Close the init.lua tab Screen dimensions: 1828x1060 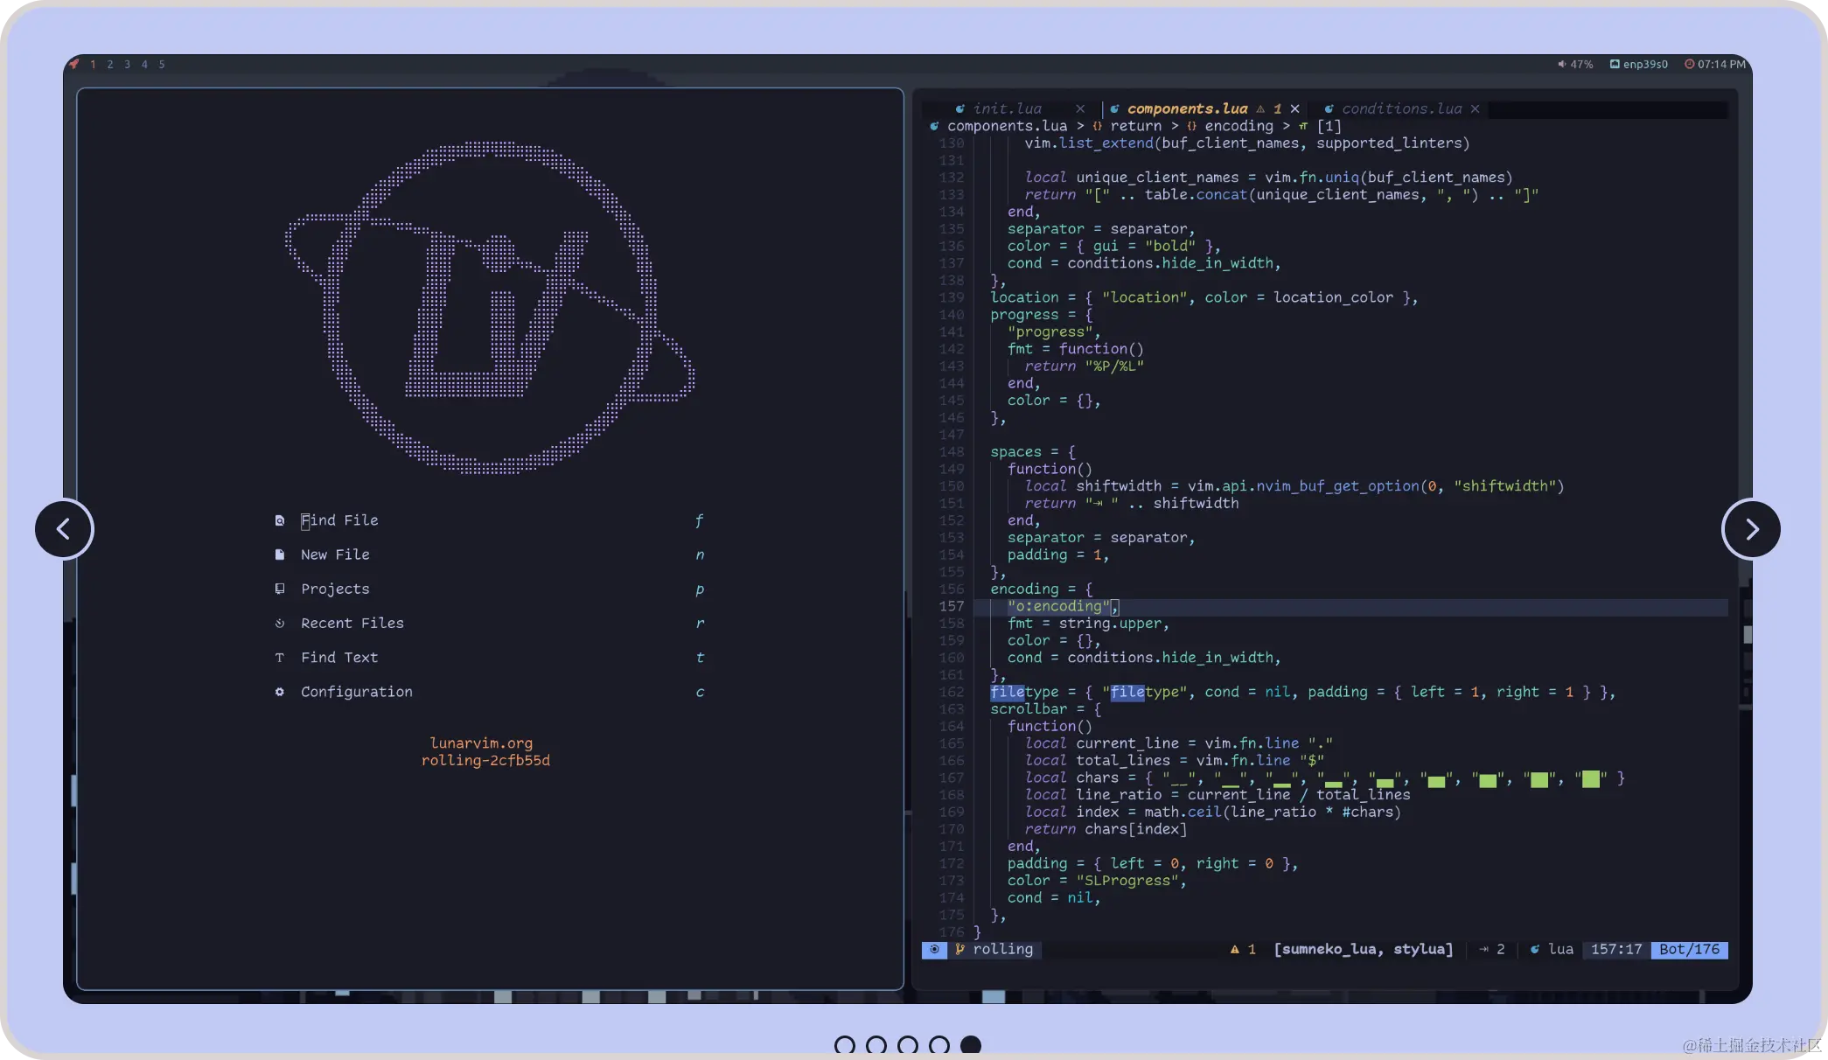point(1080,108)
